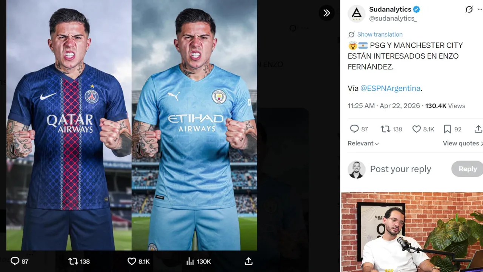Open the Grok icon beside Sudanalytics name

(x=469, y=9)
